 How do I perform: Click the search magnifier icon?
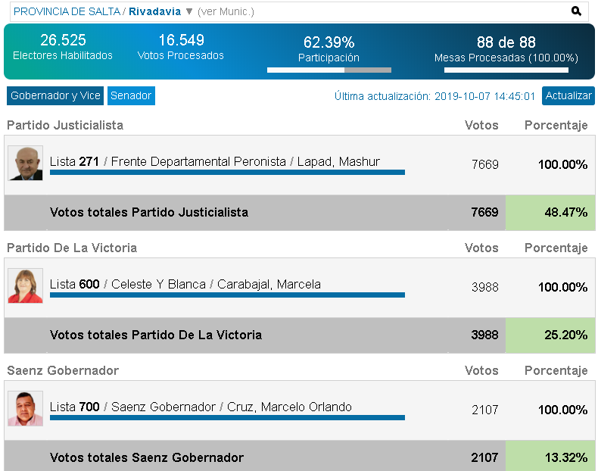[x=577, y=11]
